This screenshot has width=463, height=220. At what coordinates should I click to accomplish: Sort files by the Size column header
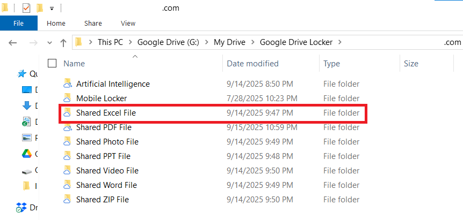click(x=411, y=64)
